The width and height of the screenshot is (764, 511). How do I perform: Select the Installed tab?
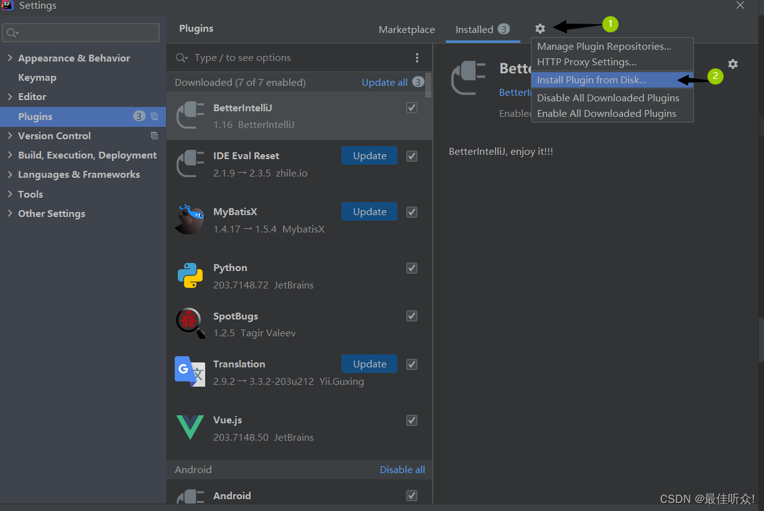click(x=482, y=29)
